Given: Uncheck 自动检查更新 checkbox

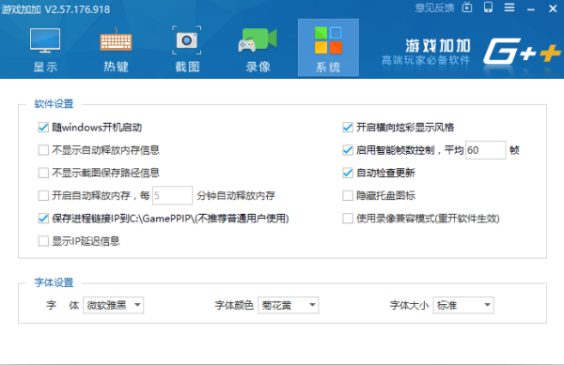Looking at the screenshot, I should [x=348, y=173].
